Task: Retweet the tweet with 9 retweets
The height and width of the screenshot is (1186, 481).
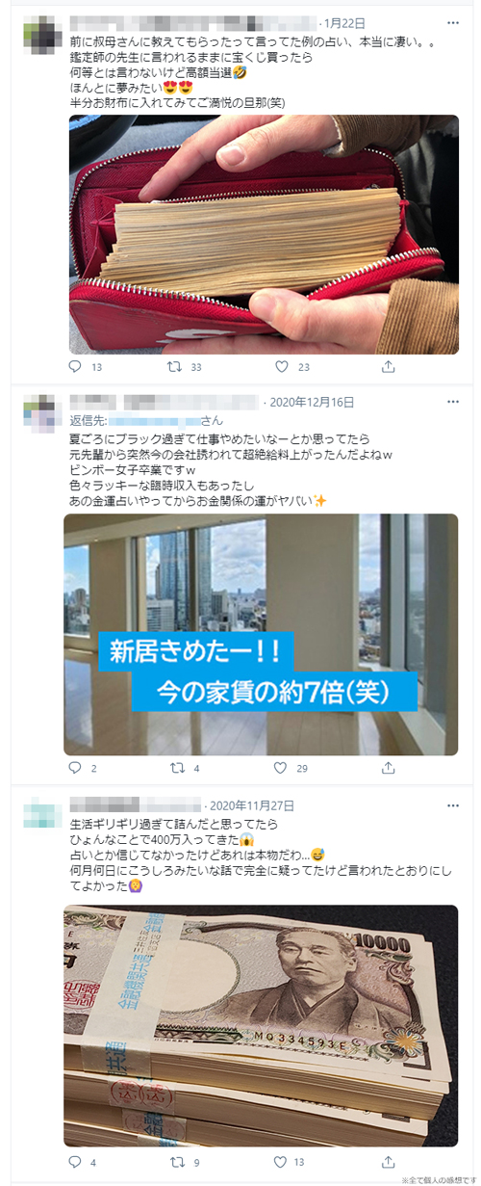Action: (174, 1162)
